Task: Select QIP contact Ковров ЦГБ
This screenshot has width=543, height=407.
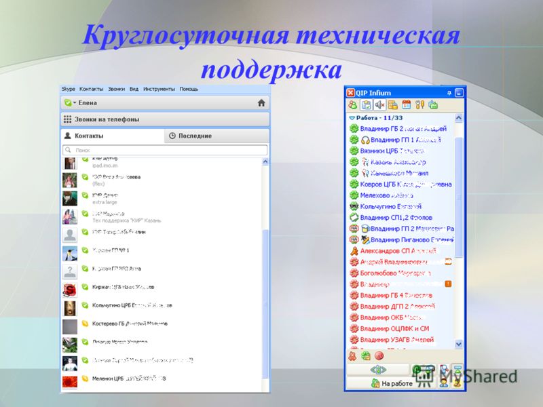Action: pos(400,184)
